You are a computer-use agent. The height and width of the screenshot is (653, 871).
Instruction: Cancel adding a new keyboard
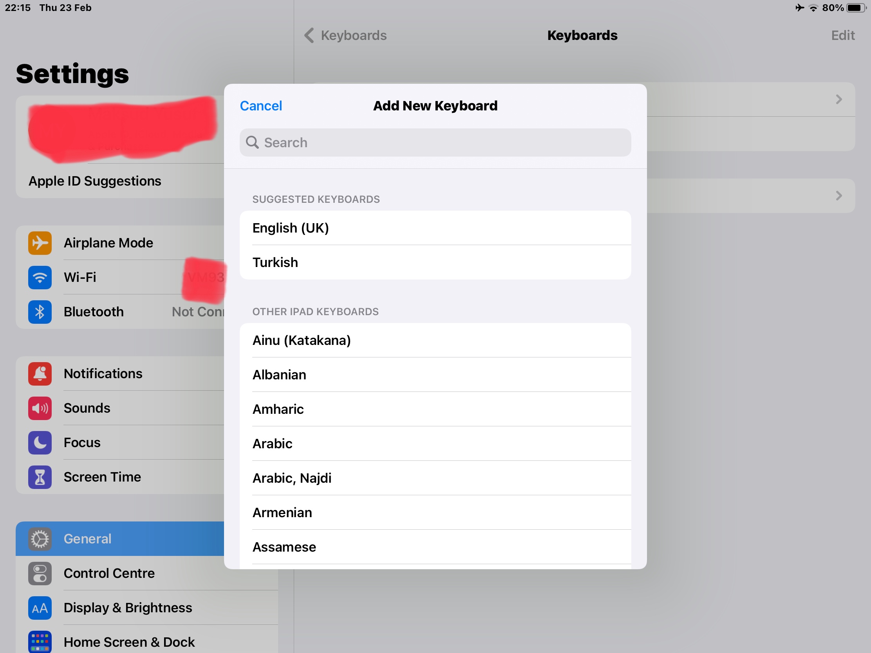(261, 106)
